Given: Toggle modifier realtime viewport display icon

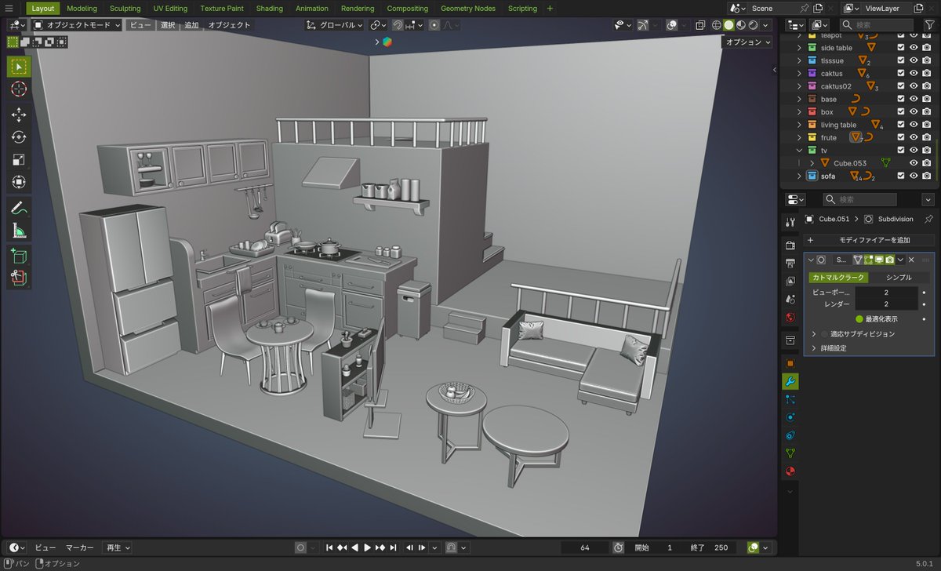Looking at the screenshot, I should 879,260.
